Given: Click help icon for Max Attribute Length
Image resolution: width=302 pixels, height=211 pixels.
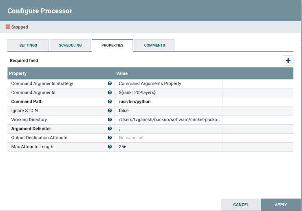Looking at the screenshot, I should click(x=109, y=147).
